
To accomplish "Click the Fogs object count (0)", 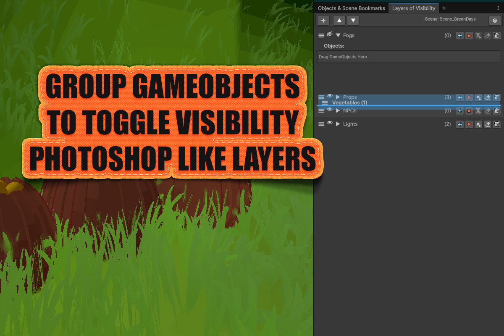I will (448, 36).
